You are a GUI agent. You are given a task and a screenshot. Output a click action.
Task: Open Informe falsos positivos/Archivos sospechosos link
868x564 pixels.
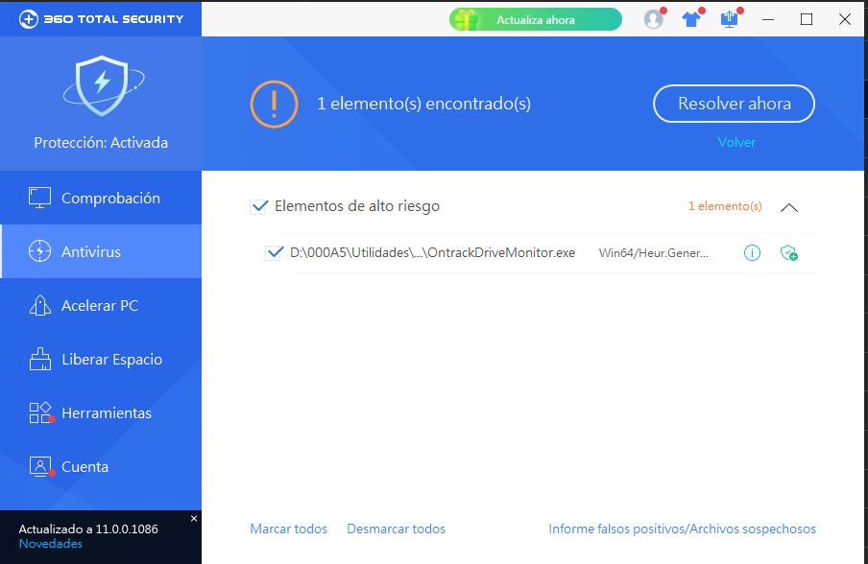point(682,529)
